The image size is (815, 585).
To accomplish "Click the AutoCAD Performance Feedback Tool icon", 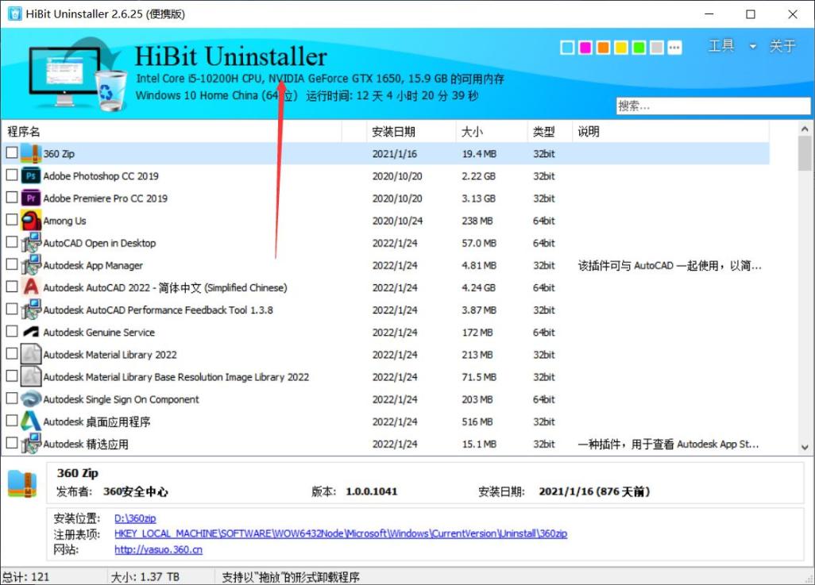I will pos(31,310).
